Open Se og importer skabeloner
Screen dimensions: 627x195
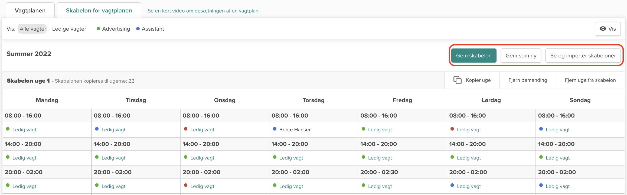[583, 56]
